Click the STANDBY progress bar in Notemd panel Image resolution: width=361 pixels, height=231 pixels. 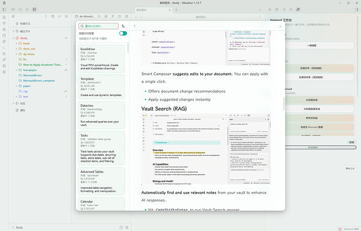coord(321,148)
